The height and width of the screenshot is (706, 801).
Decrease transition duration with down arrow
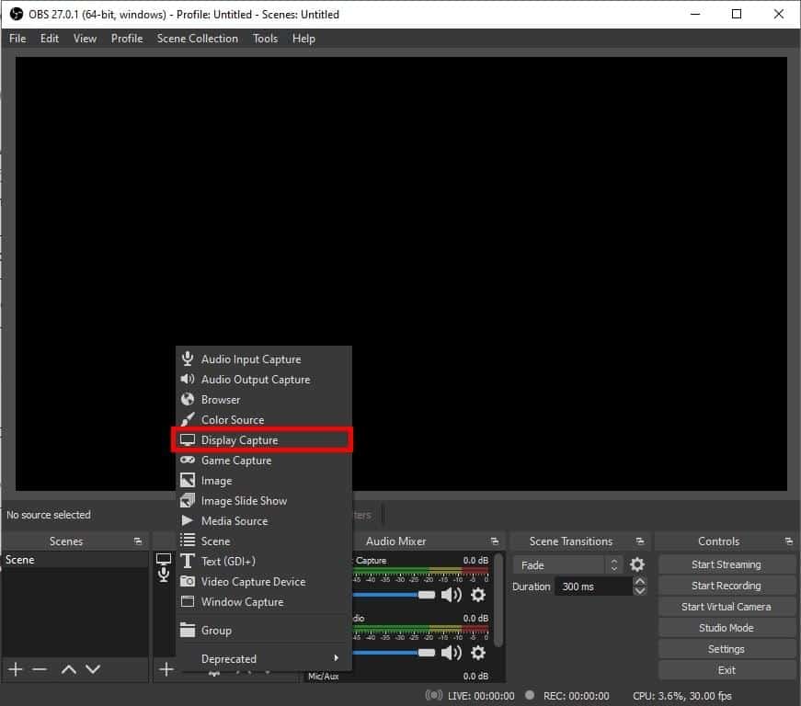639,591
